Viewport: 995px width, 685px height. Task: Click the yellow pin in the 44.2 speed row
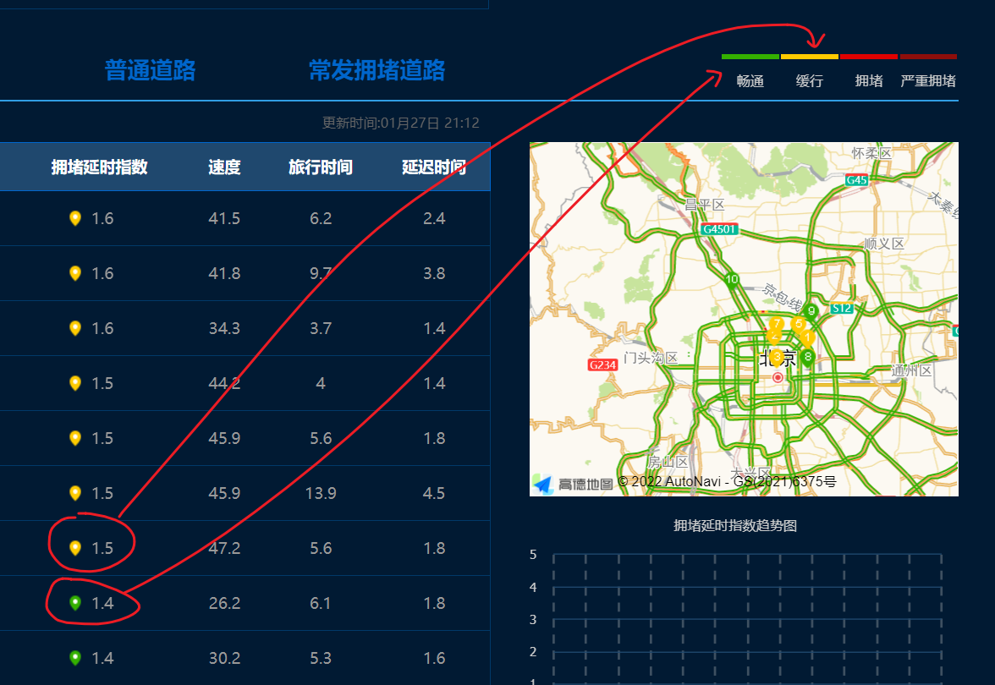(x=74, y=383)
